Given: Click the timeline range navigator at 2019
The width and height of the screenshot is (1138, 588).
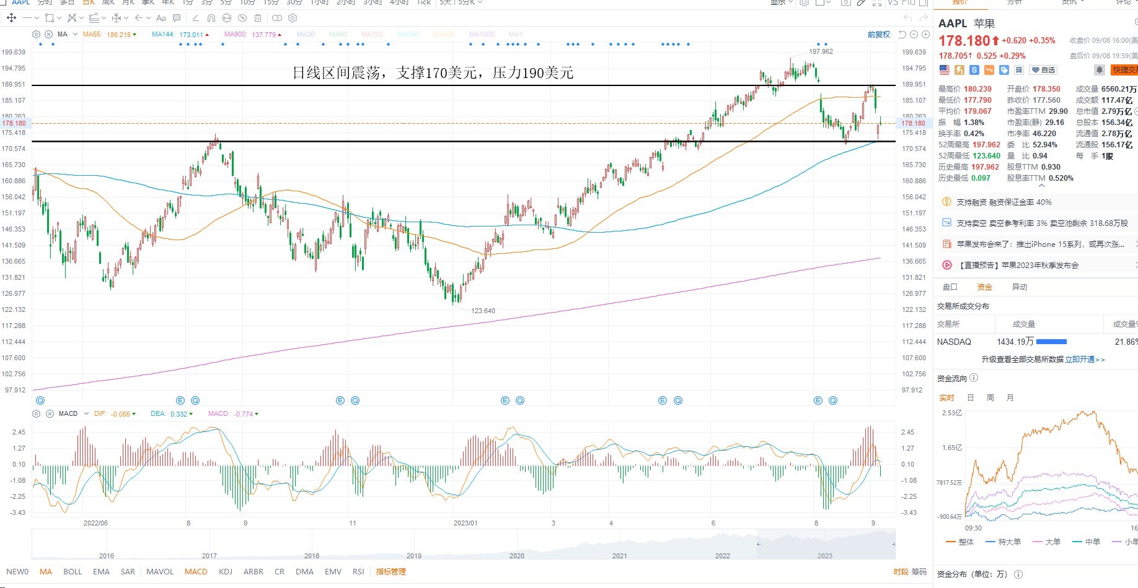Looking at the screenshot, I should [x=413, y=556].
